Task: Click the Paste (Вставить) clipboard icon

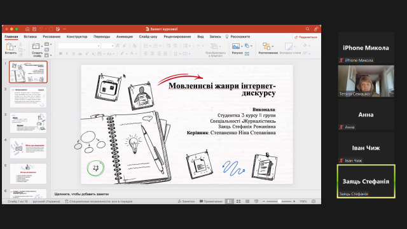Action: point(10,46)
